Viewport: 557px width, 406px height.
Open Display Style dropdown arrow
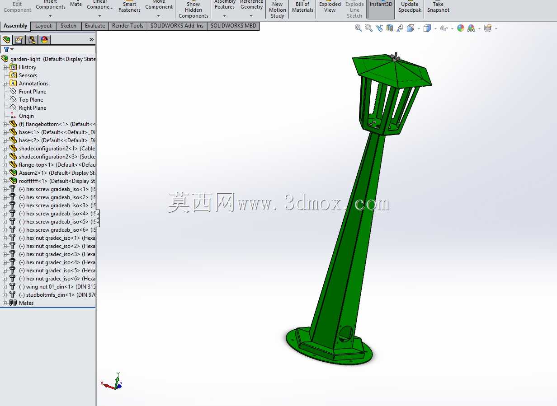435,28
